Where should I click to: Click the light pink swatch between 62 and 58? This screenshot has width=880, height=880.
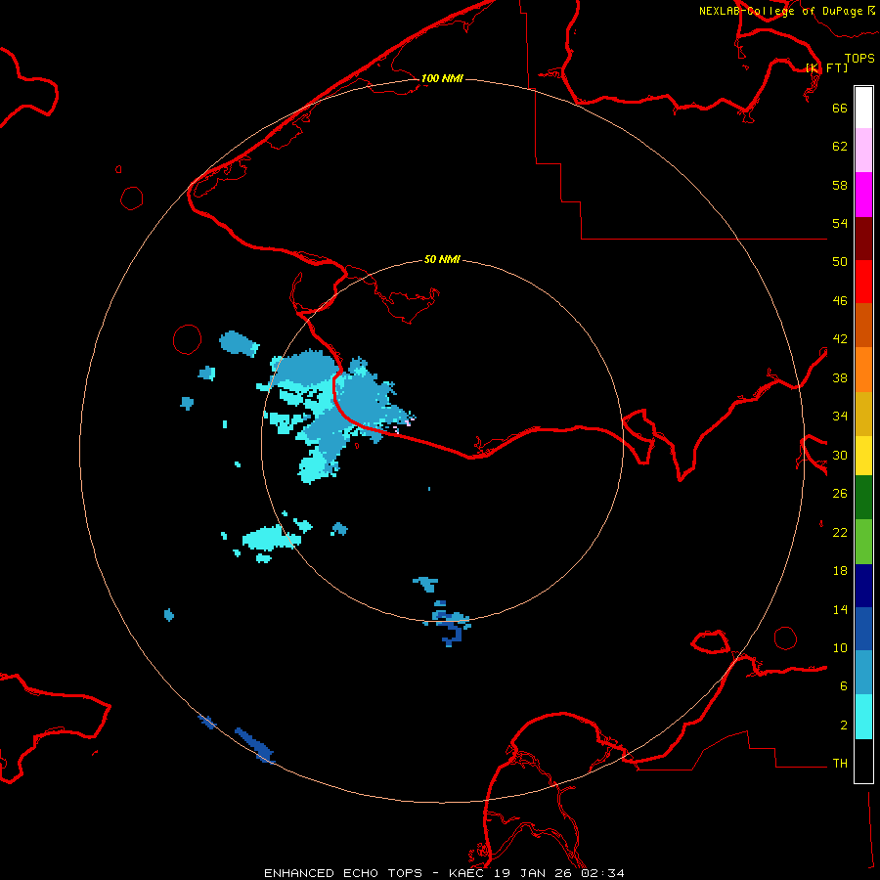click(x=863, y=151)
